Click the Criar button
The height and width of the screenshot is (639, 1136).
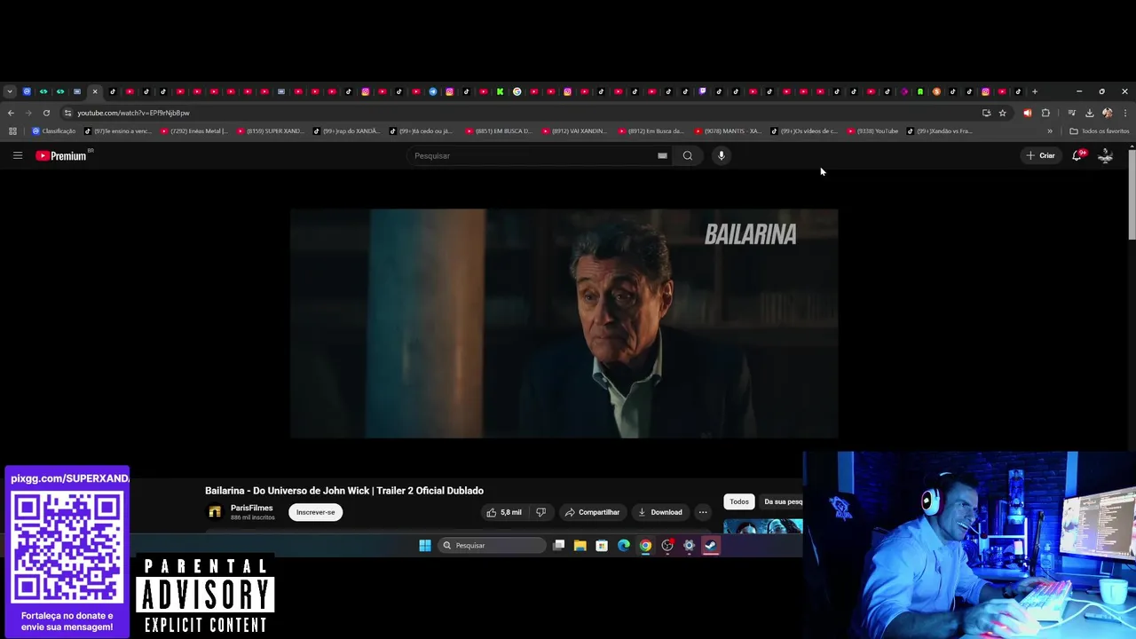(x=1041, y=155)
